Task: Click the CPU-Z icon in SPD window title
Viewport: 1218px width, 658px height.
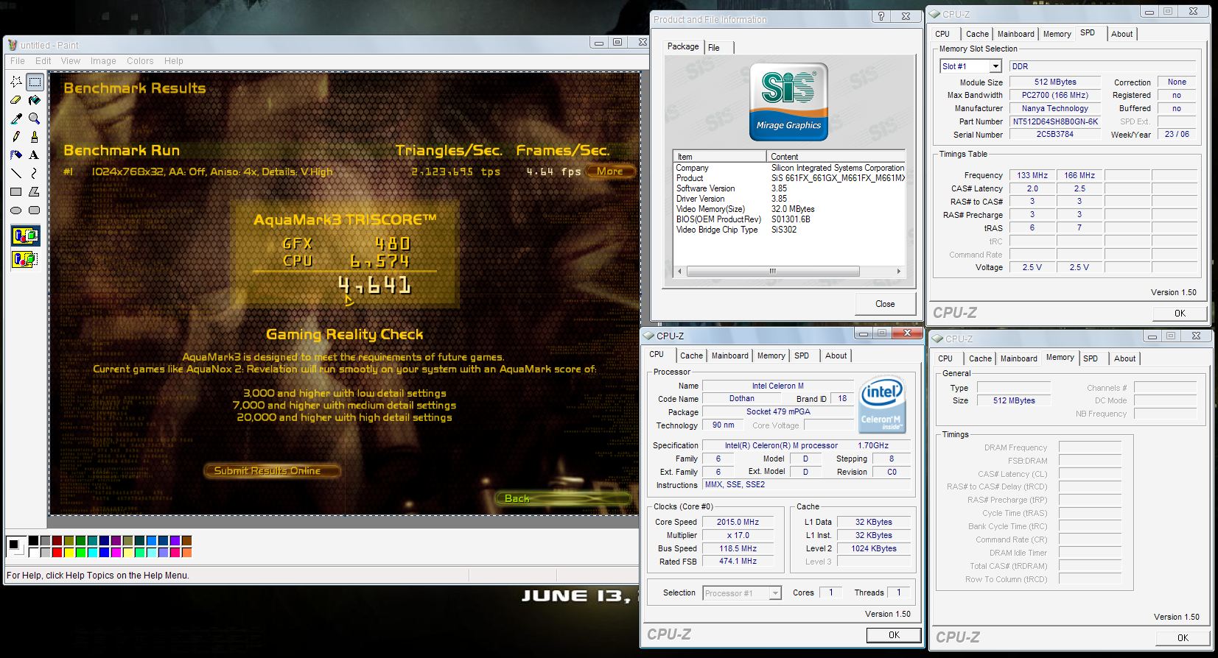Action: (x=934, y=14)
